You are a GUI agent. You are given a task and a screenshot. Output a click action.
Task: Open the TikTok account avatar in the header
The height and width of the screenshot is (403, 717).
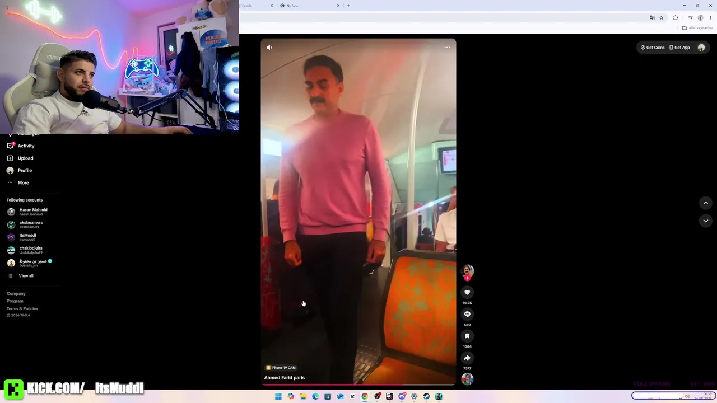pyautogui.click(x=701, y=48)
